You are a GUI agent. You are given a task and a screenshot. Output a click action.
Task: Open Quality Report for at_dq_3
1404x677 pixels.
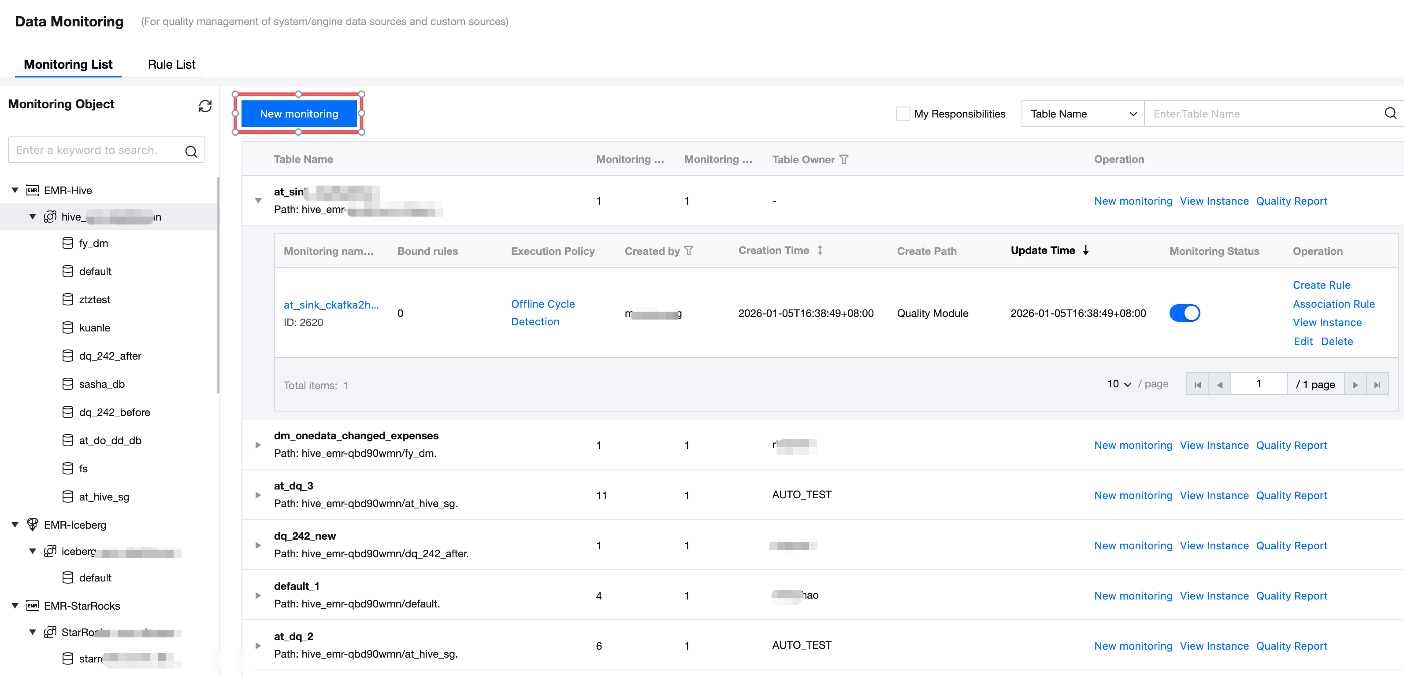pos(1291,495)
